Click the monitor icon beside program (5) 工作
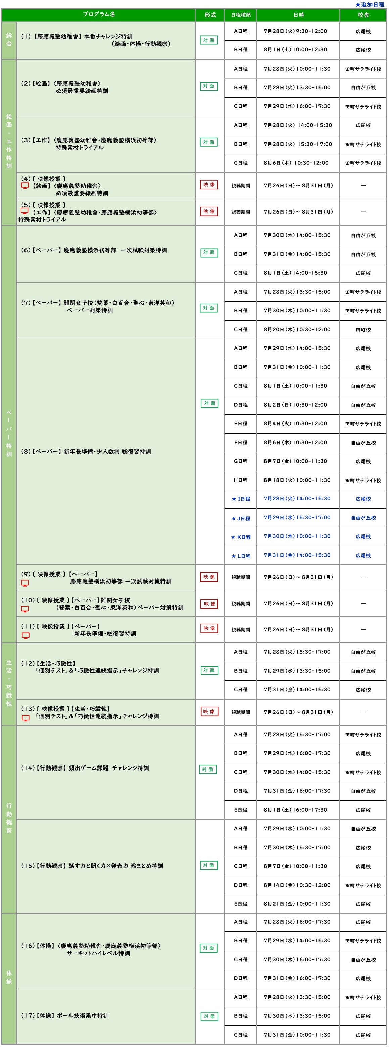Image resolution: width=392 pixels, height=1050 pixels. (25, 211)
